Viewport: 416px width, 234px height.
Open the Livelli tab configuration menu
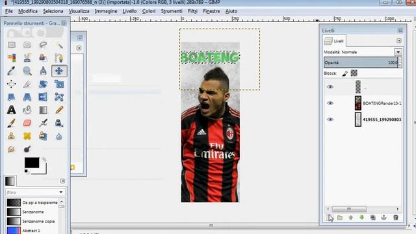point(399,40)
